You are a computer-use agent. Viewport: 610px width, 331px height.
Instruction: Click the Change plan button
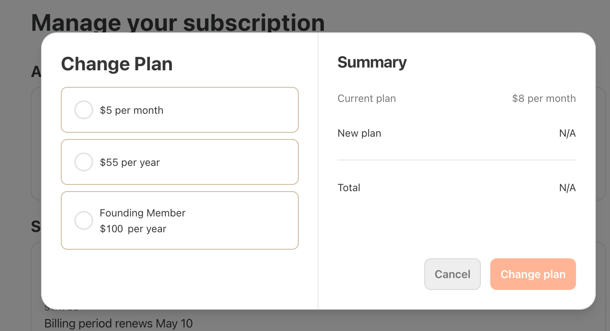533,274
